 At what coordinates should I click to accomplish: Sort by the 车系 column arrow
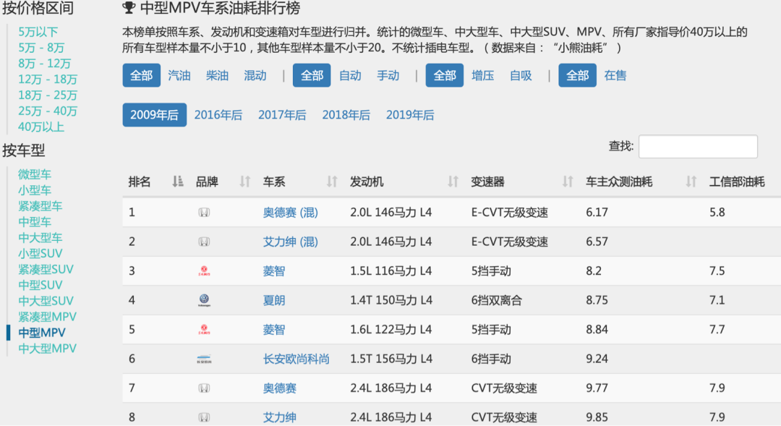pyautogui.click(x=332, y=182)
